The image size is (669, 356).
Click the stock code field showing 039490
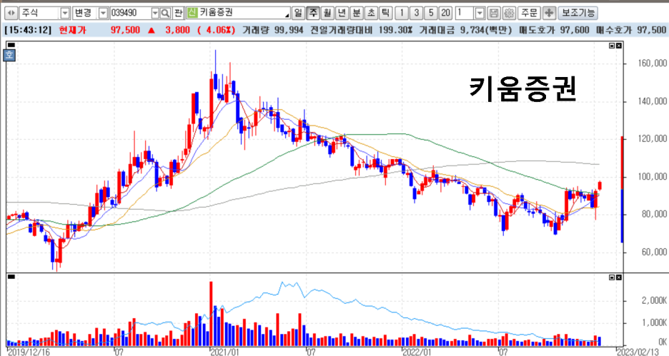click(131, 14)
